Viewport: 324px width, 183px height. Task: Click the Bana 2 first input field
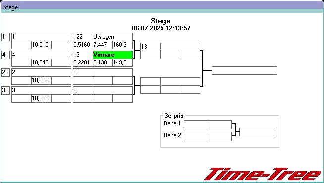[196, 137]
